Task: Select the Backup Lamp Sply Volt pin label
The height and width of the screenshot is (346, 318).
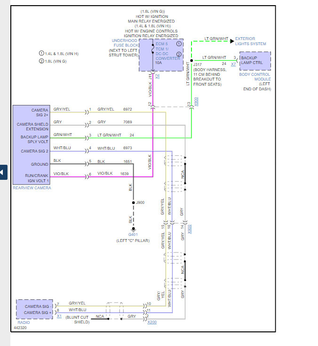Action: click(34, 139)
